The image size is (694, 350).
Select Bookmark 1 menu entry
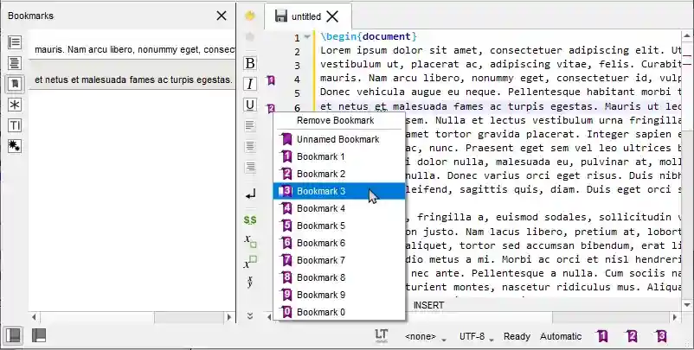click(339, 156)
